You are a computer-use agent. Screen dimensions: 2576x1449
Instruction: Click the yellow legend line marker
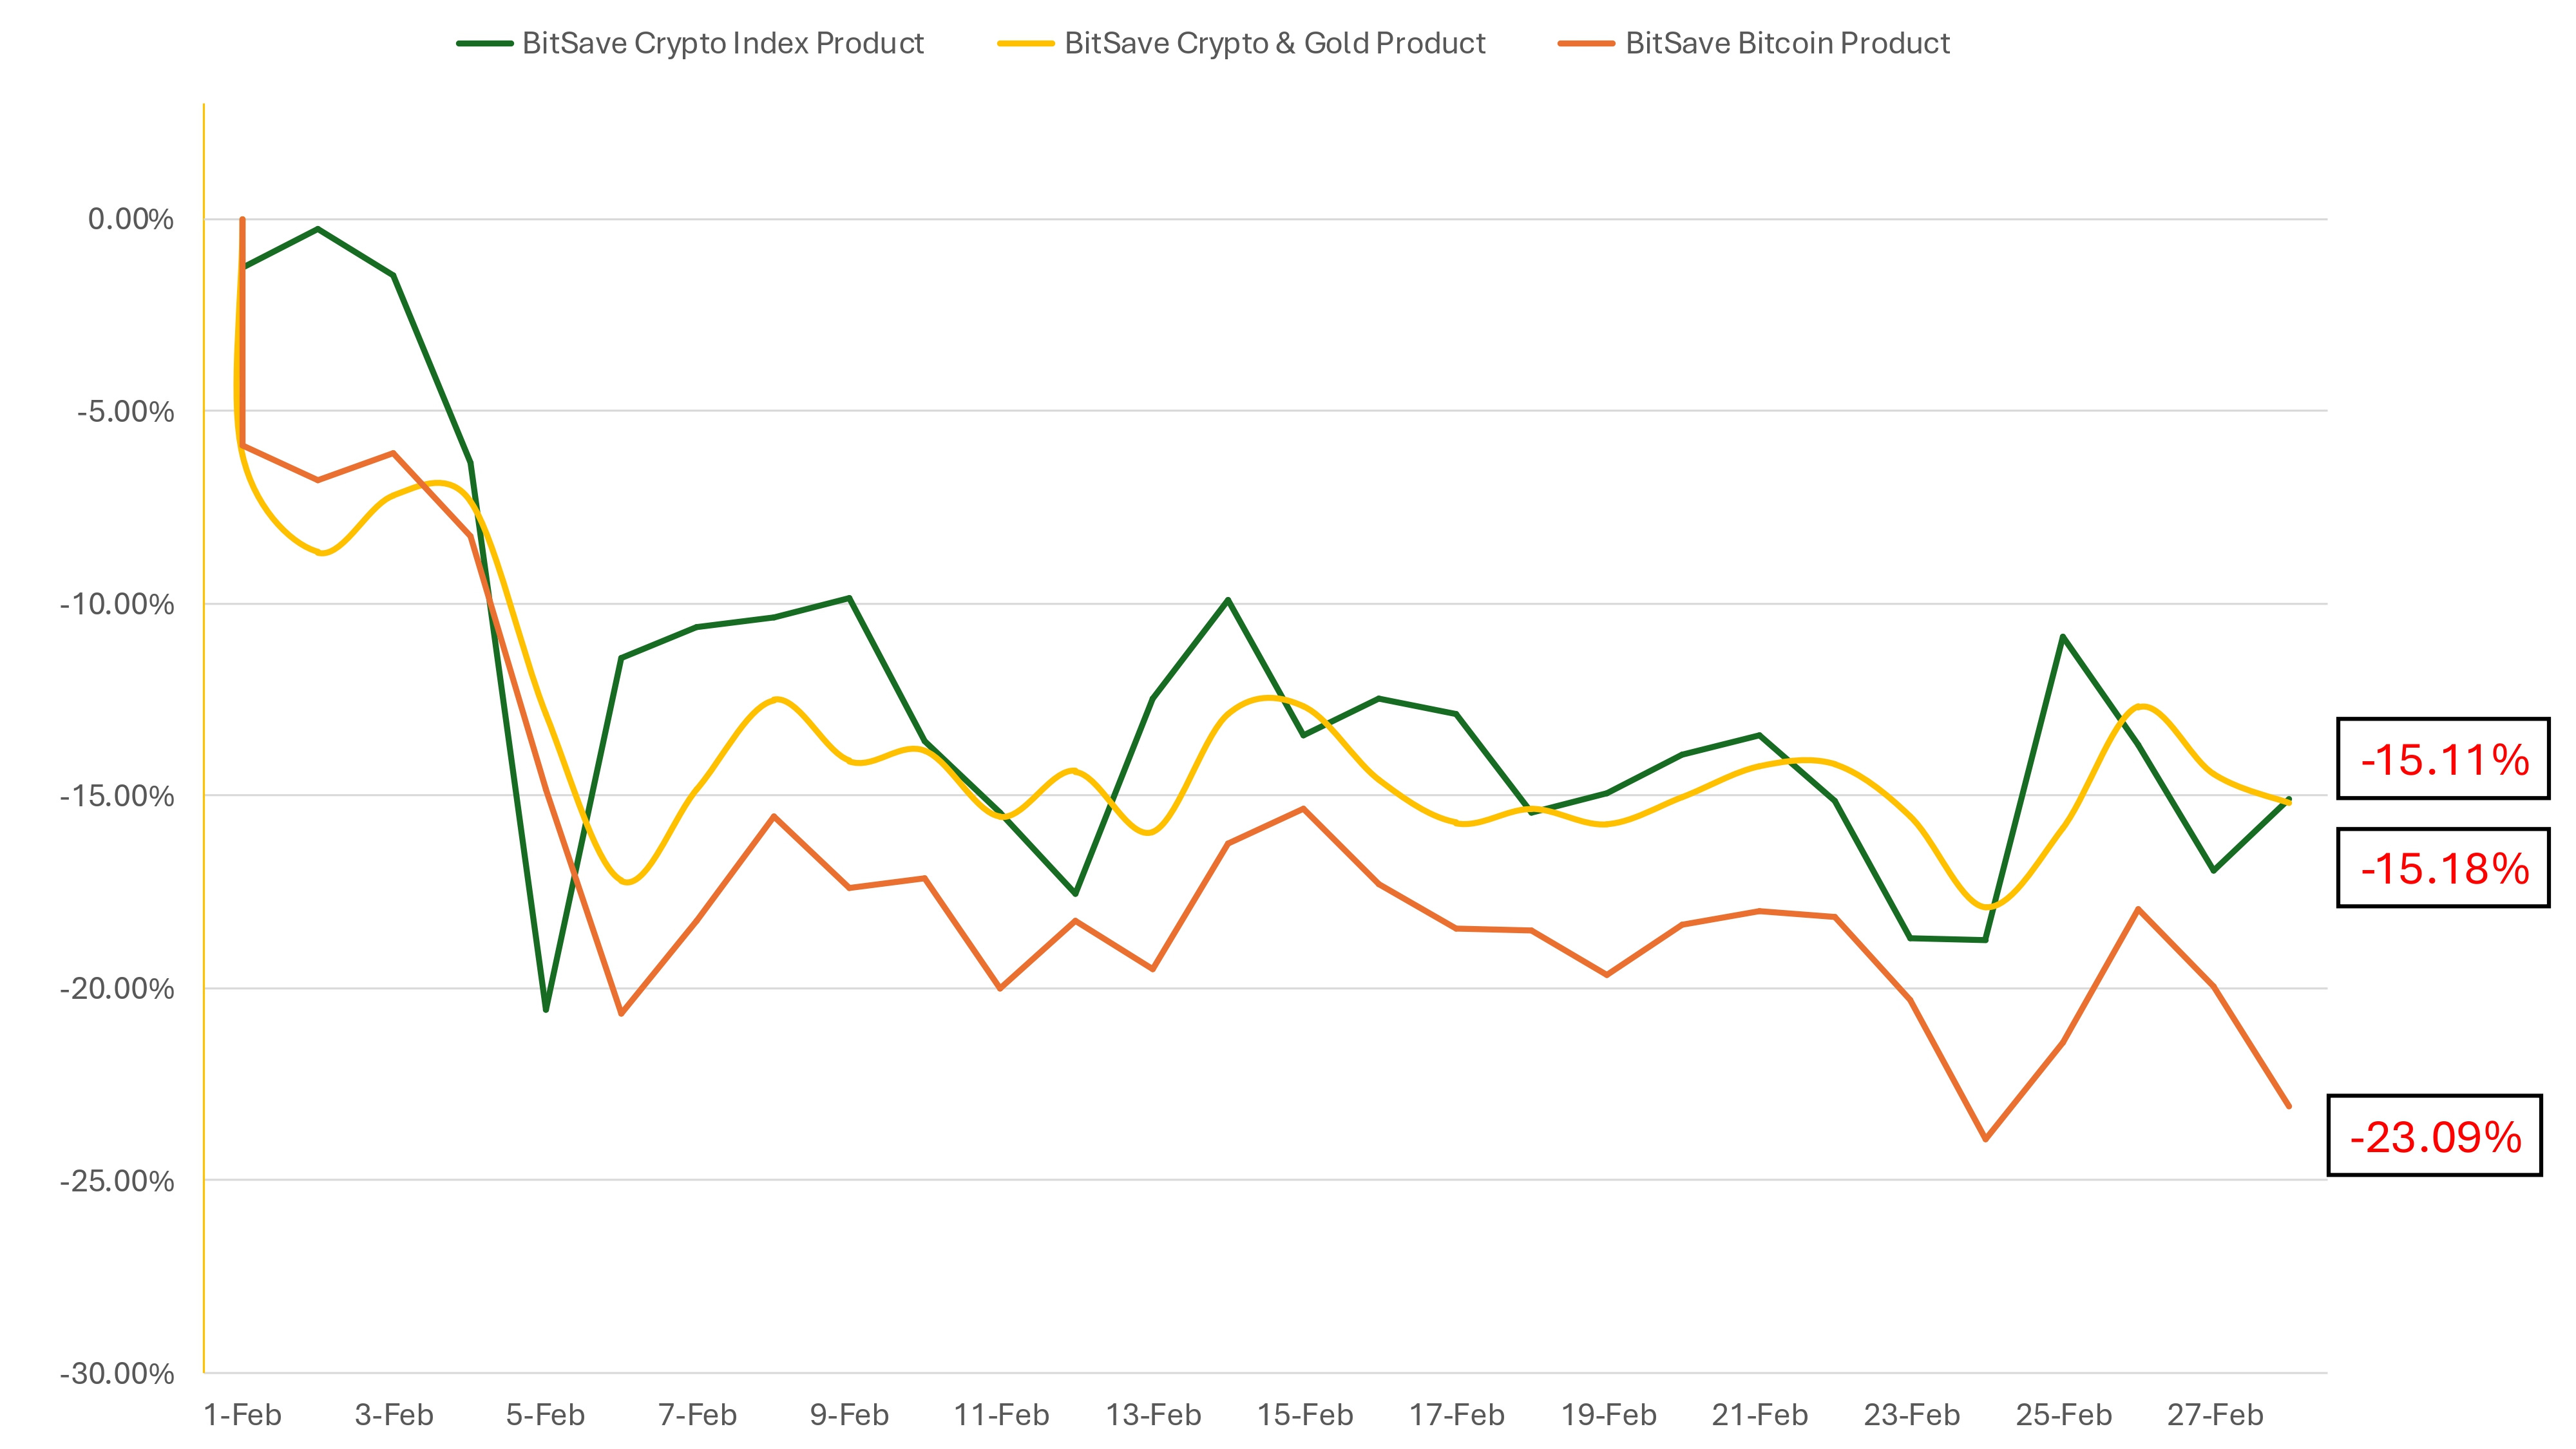[1026, 44]
